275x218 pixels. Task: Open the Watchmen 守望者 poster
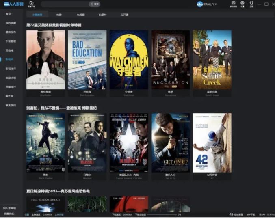129,60
